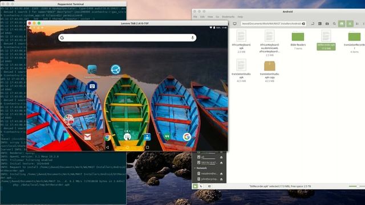Create new folder from file manager toolbar

(x=327, y=24)
